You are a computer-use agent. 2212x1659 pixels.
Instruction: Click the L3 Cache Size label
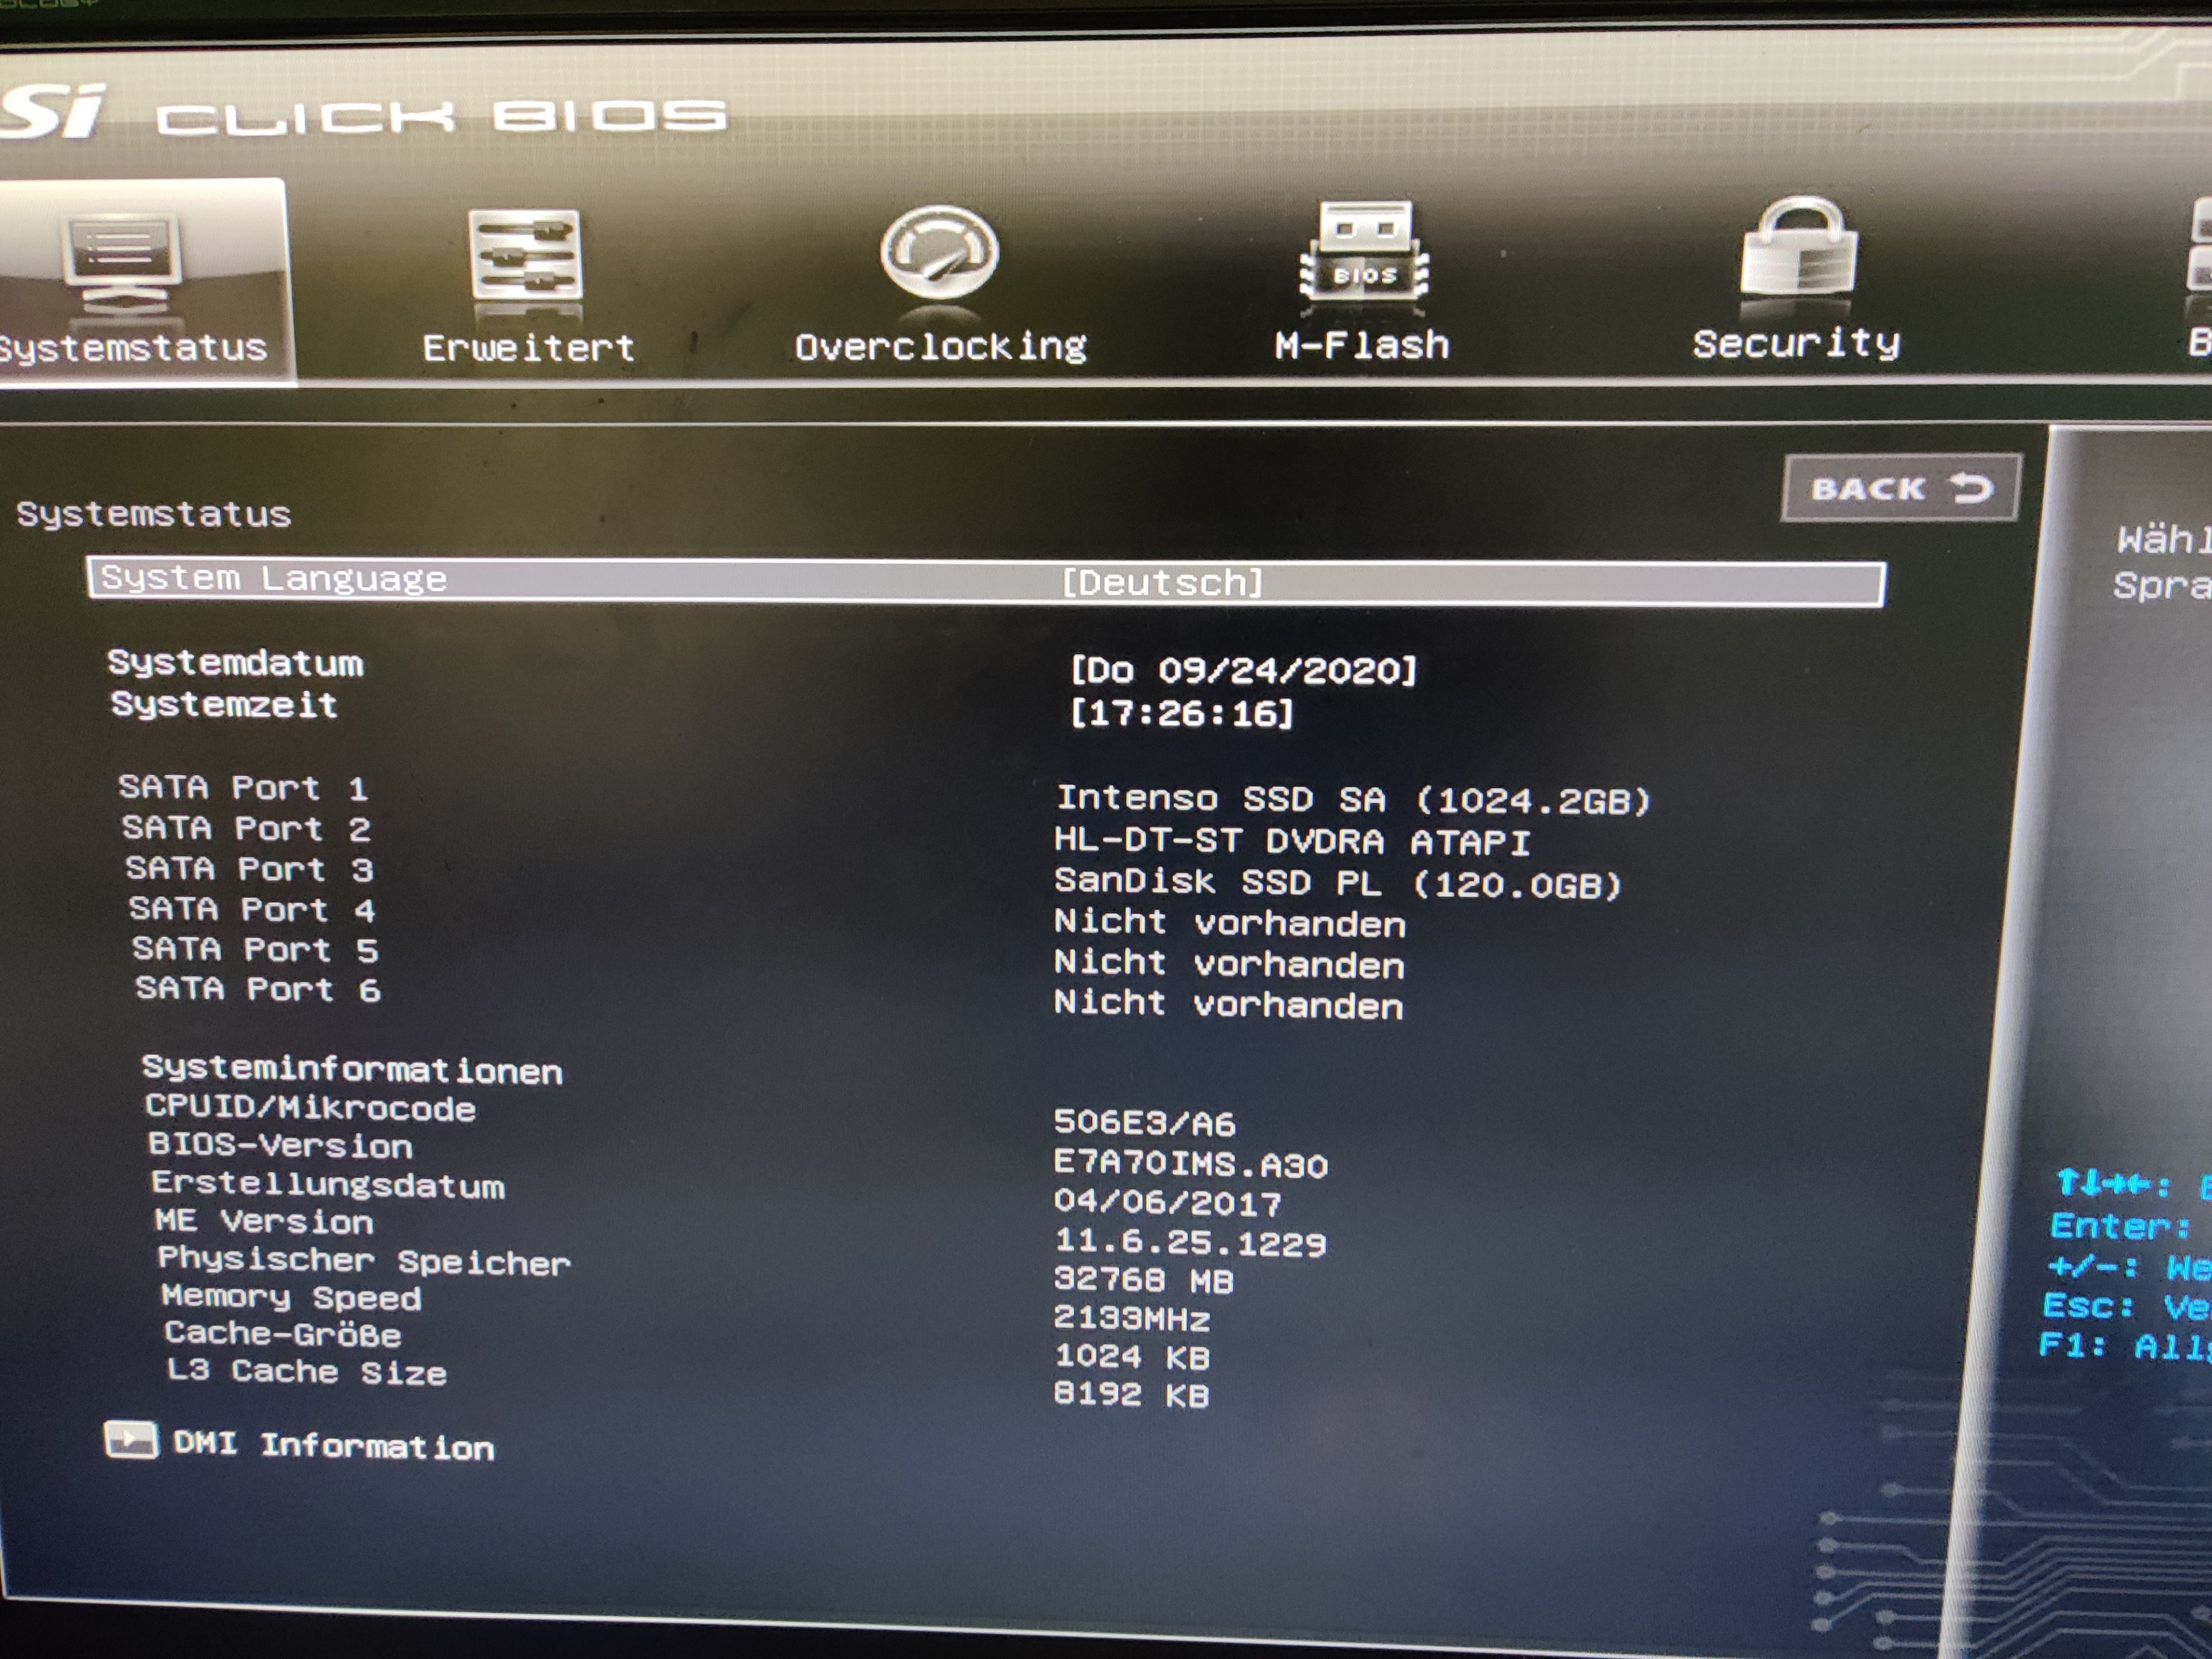pos(307,1371)
